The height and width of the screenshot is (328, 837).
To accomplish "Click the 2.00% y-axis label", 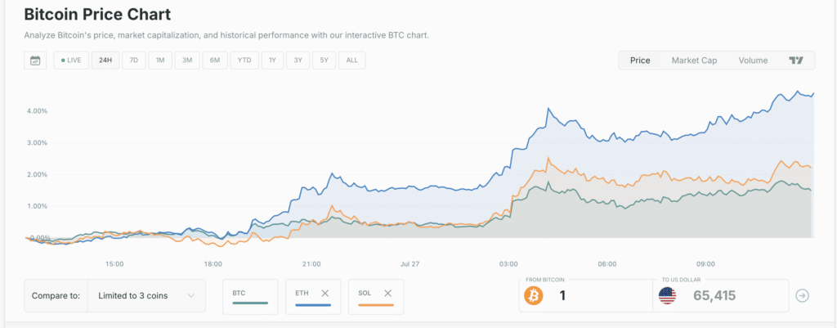I will pos(36,174).
